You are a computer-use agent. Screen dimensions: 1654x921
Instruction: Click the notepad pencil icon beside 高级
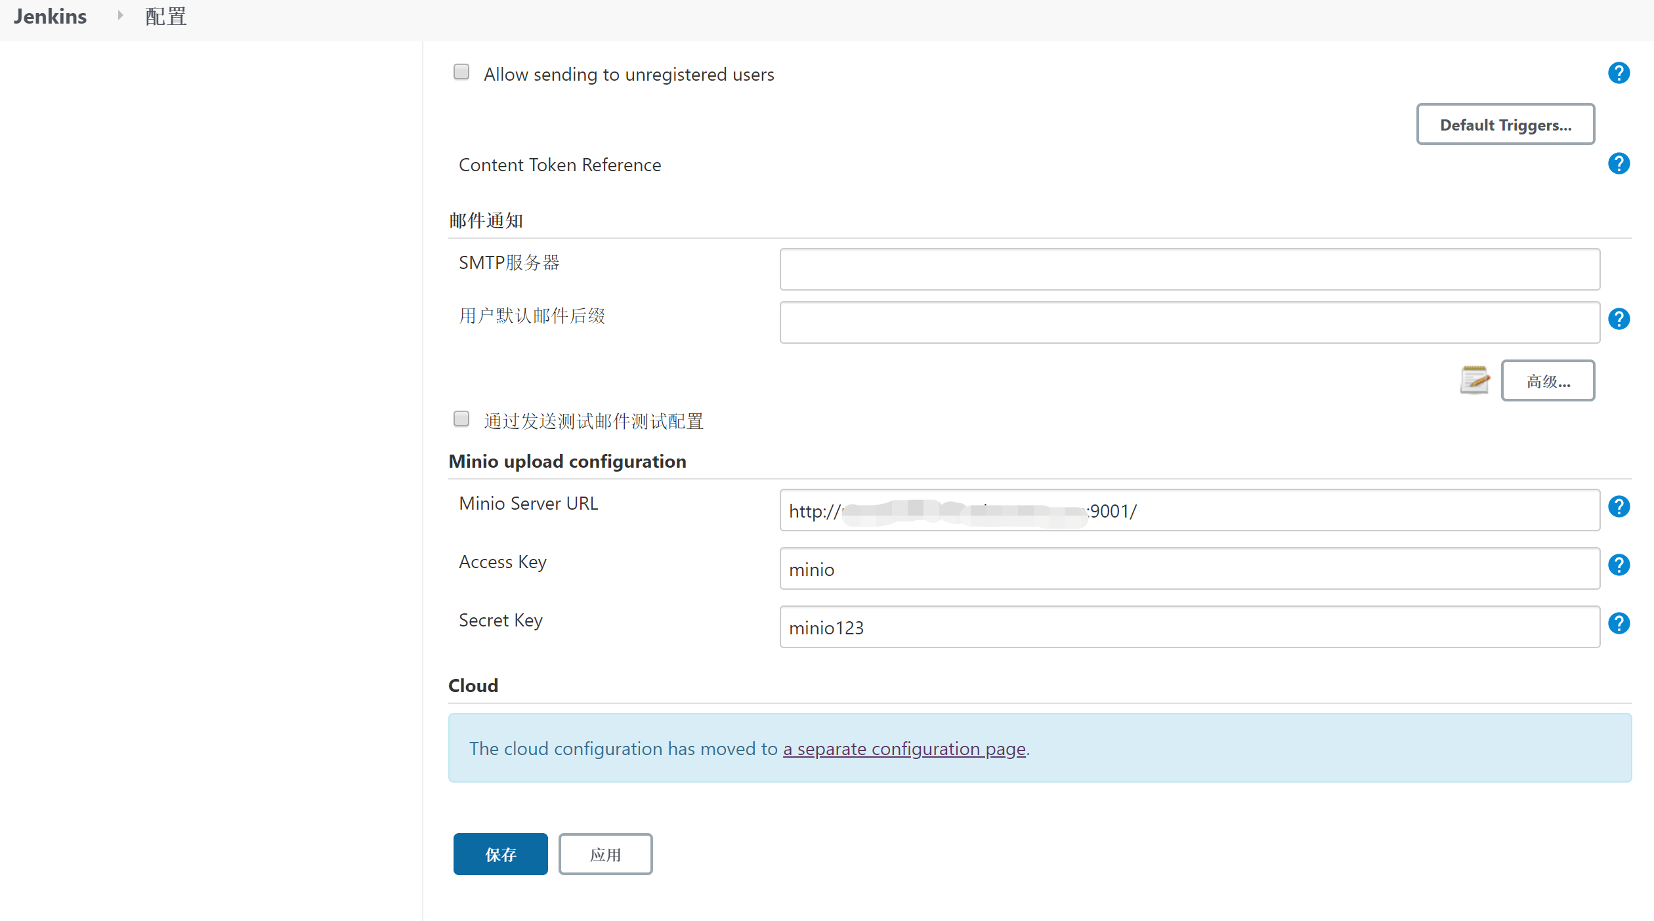1474,380
